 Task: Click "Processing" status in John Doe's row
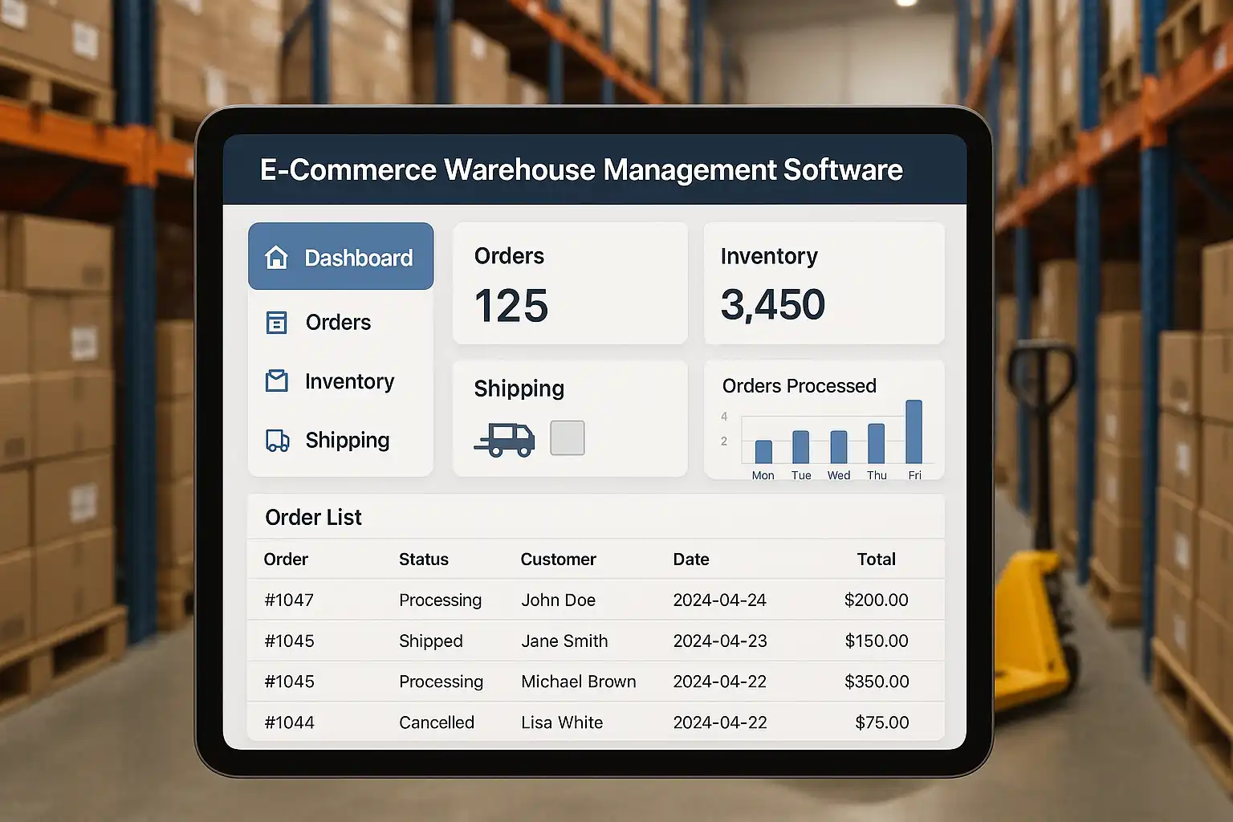(441, 600)
